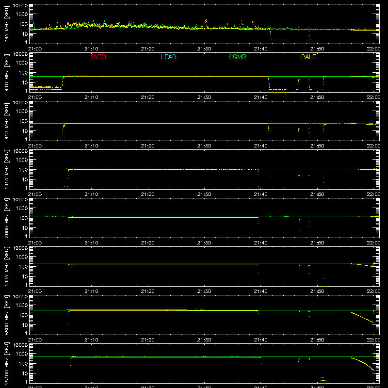
Task: Click 21:30 tick under the 2695 MHz panel
Action: click(x=204, y=243)
